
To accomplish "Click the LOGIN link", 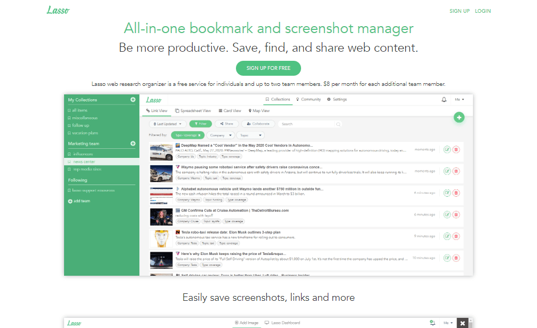I will click(483, 11).
